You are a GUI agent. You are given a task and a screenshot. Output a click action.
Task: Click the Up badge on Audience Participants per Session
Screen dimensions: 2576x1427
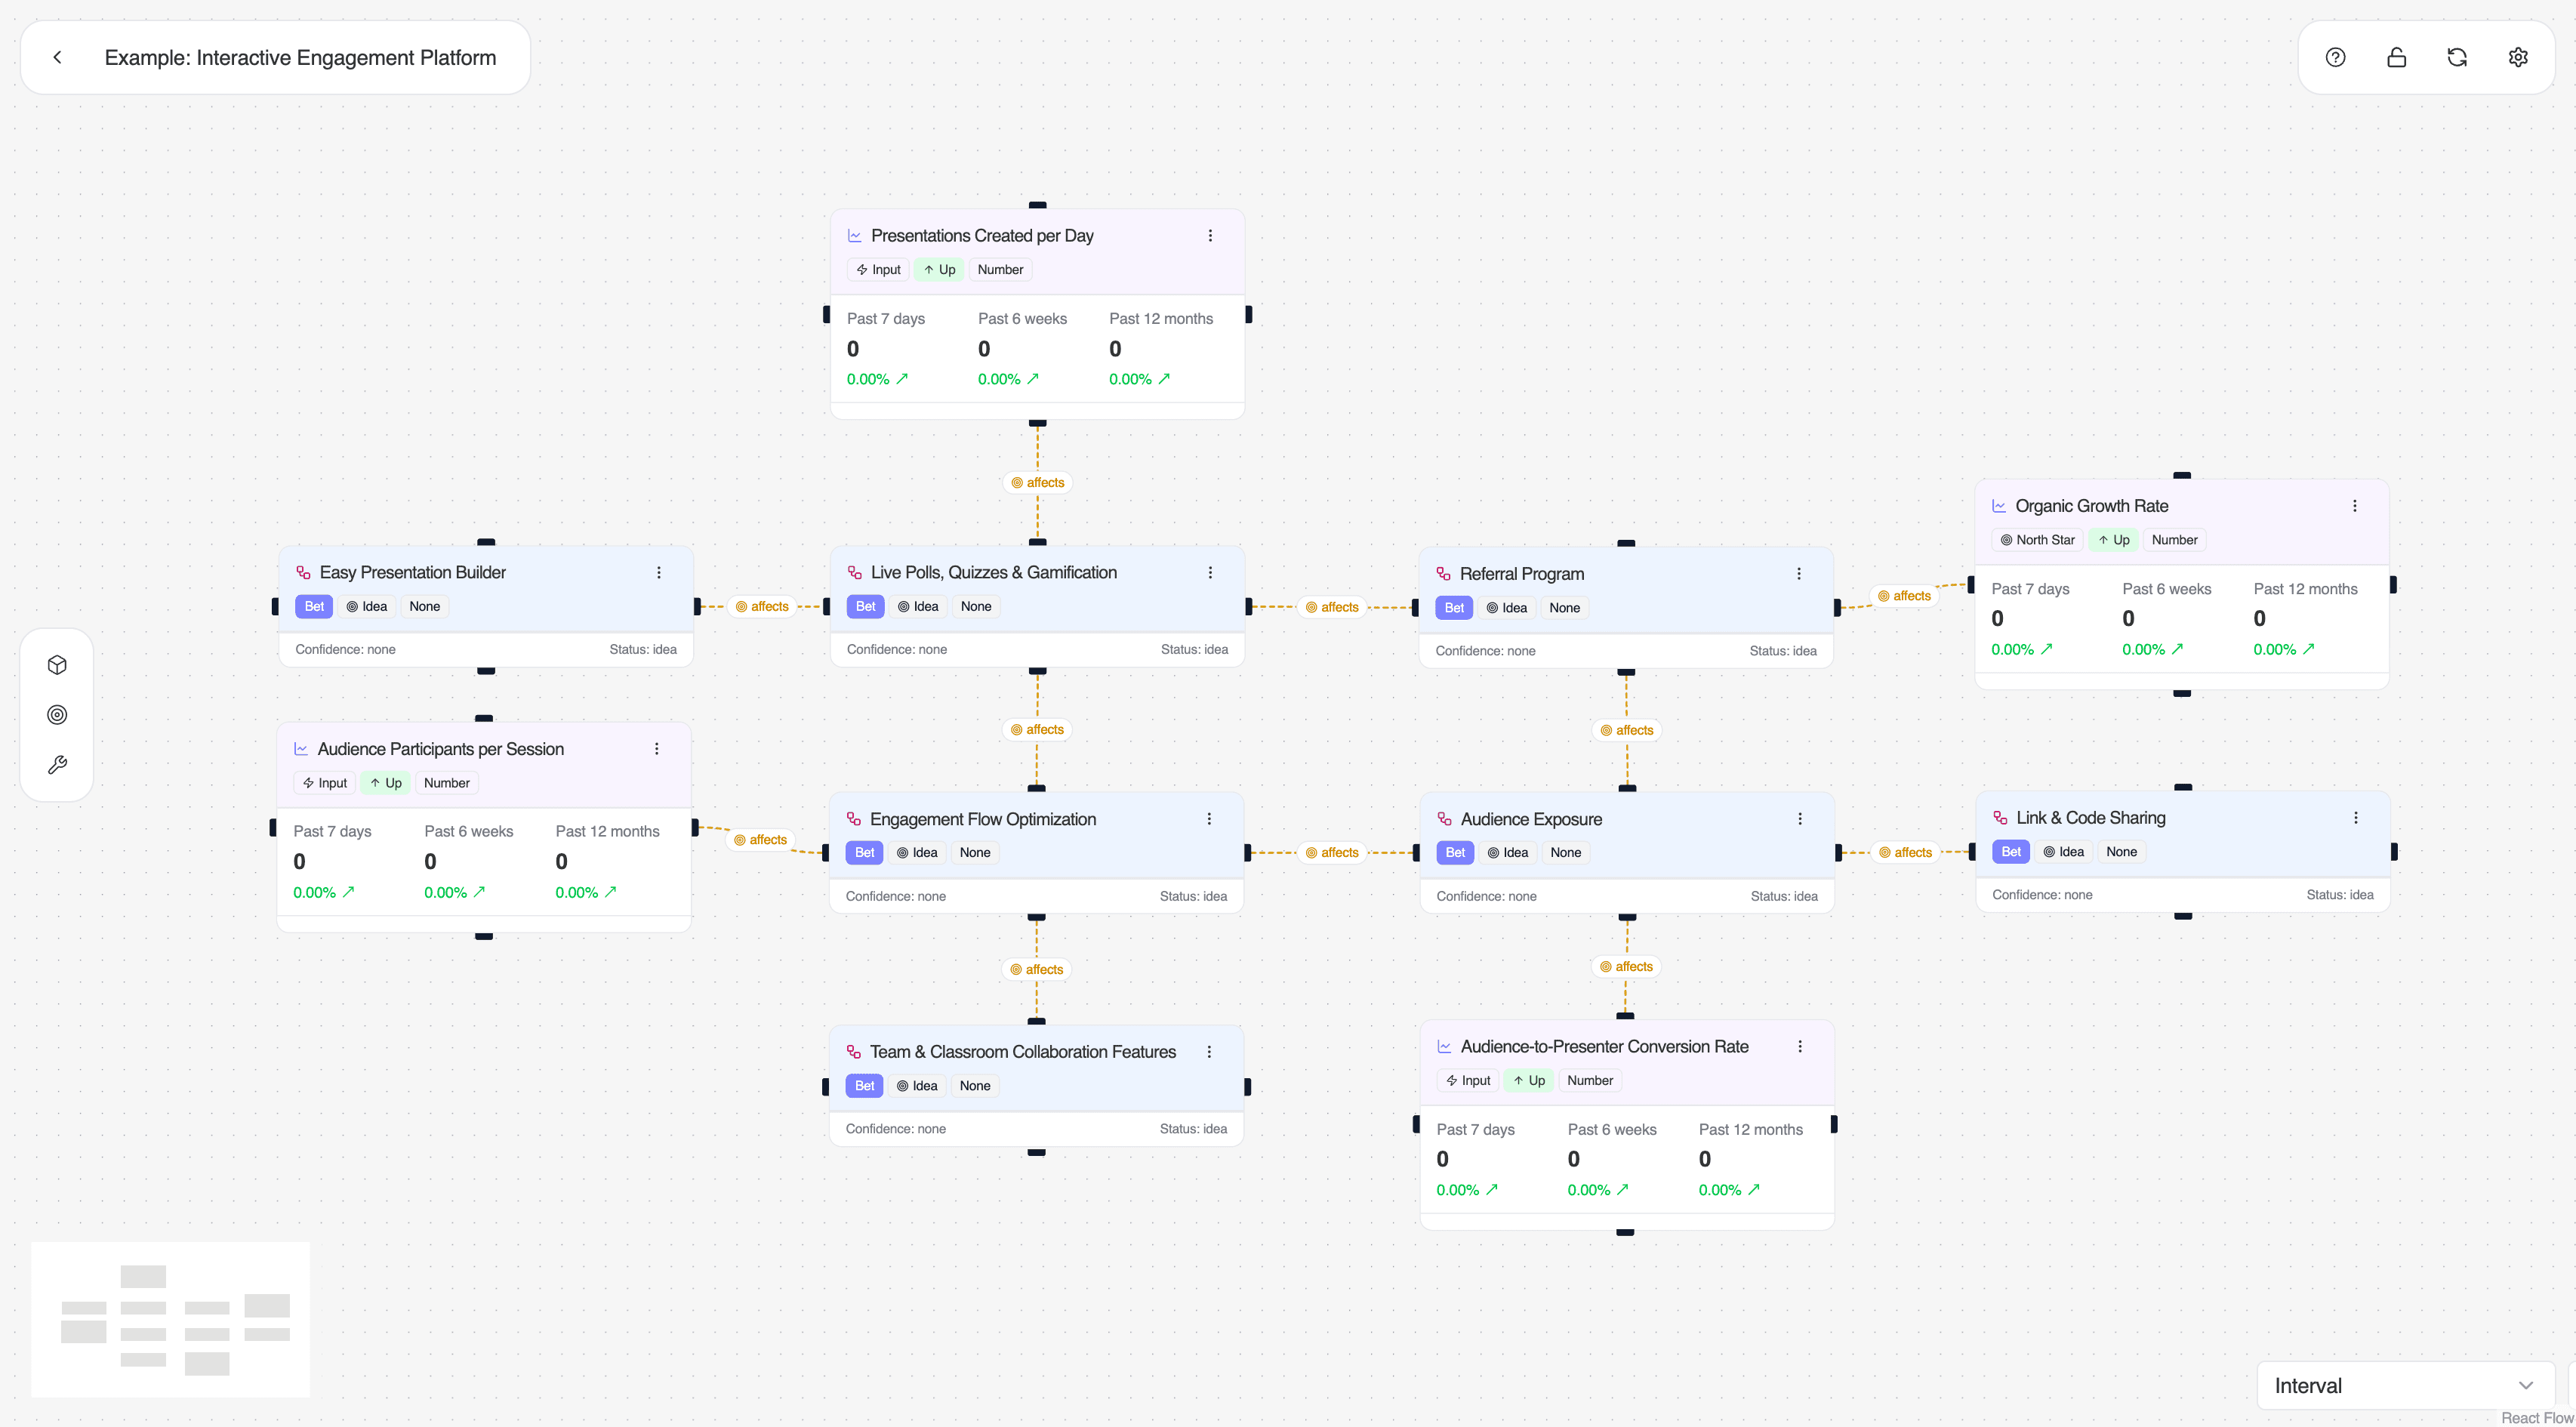click(385, 782)
